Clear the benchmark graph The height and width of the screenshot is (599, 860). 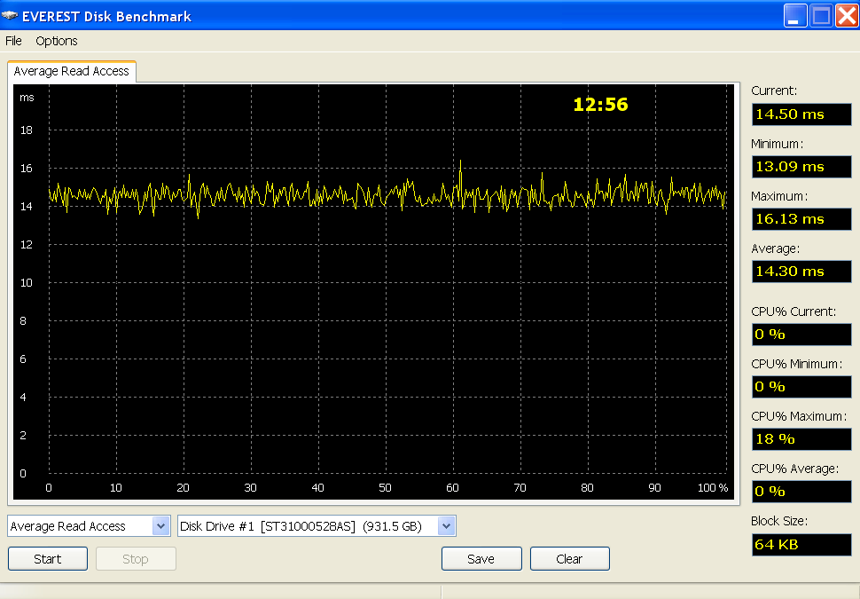click(569, 559)
